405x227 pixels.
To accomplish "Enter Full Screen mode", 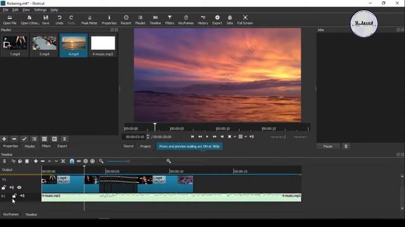I will pyautogui.click(x=245, y=20).
